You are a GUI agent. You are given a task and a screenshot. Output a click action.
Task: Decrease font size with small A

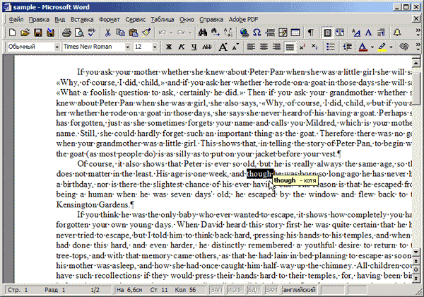(x=235, y=47)
